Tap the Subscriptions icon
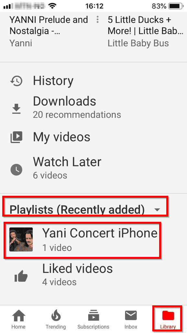Screen dimensions: 187x333 click(93, 315)
